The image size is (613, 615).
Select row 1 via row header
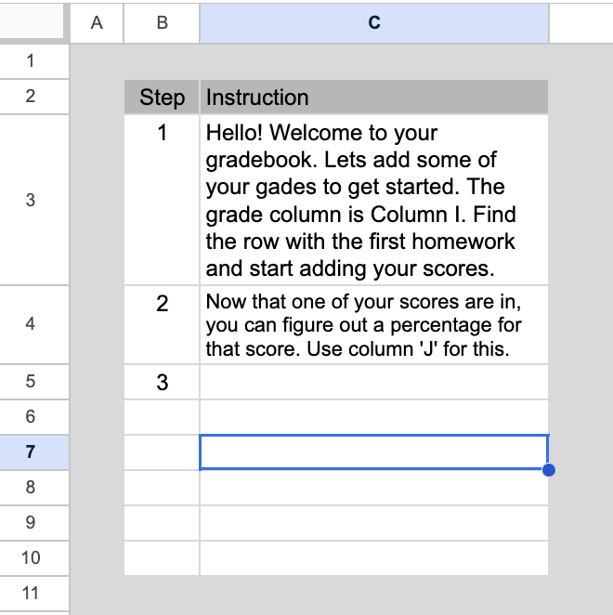pos(31,61)
